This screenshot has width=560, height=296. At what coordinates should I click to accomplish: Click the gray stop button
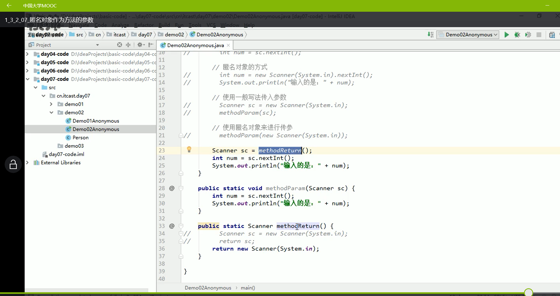[x=539, y=35]
